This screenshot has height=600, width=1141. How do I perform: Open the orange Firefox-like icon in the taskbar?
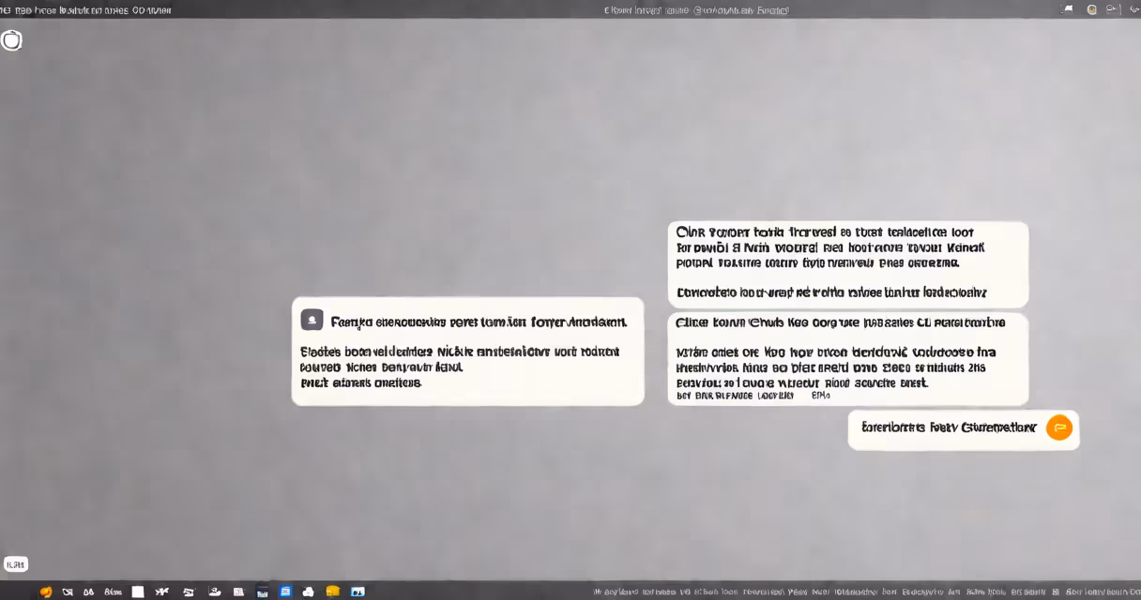45,592
